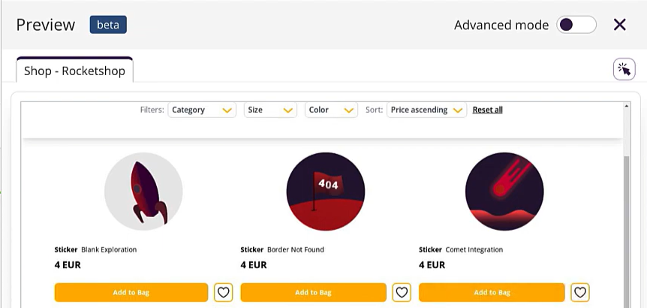Favorite the Blank Exploration sticker heart
Image resolution: width=647 pixels, height=308 pixels.
click(223, 292)
